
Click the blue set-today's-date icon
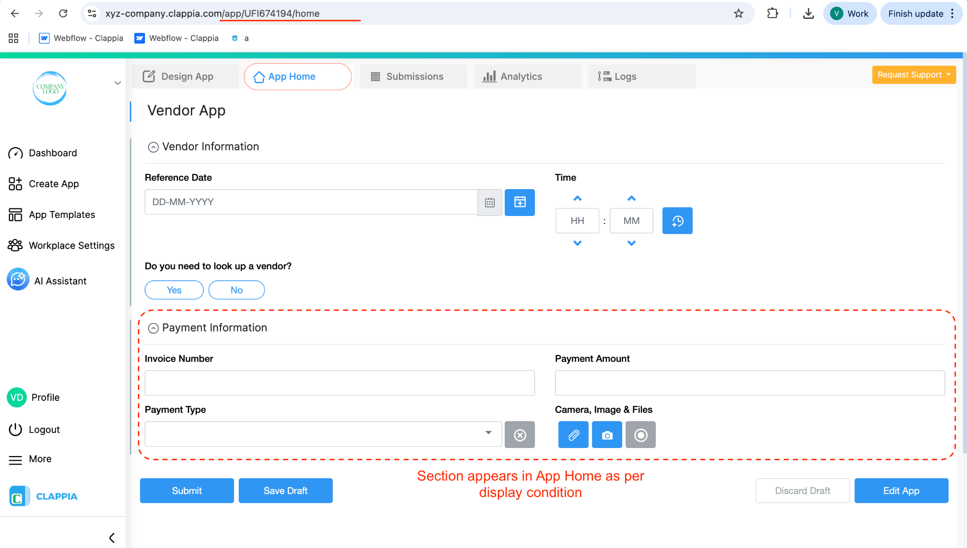[x=519, y=202]
